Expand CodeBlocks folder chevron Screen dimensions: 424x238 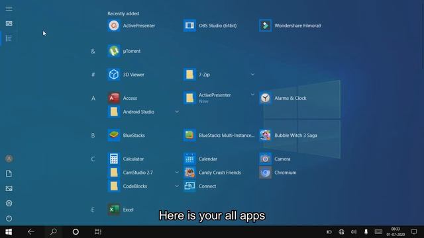point(177,186)
